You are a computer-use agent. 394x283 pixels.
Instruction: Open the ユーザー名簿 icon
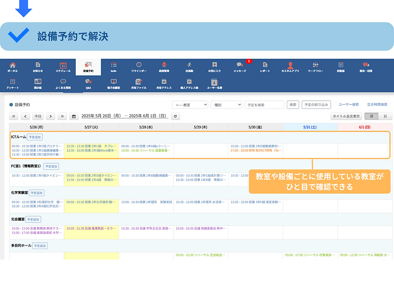tap(215, 84)
